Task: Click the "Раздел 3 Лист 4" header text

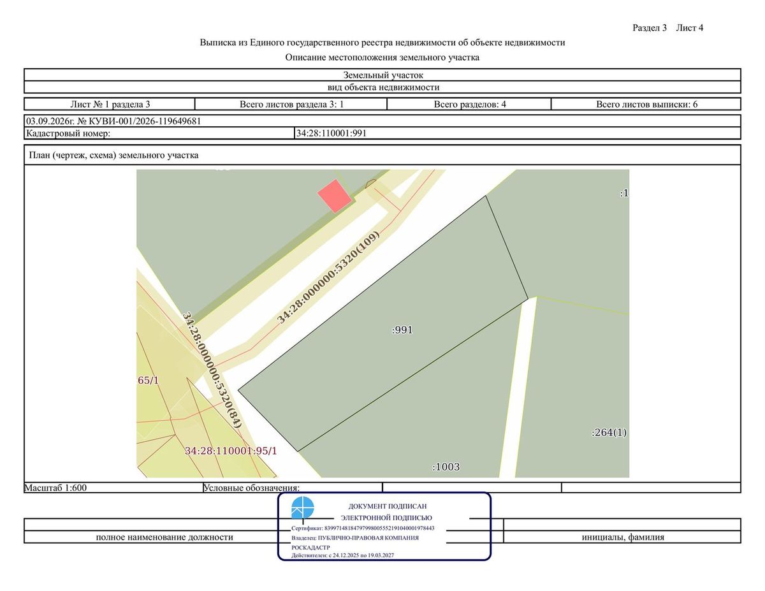Action: (667, 28)
